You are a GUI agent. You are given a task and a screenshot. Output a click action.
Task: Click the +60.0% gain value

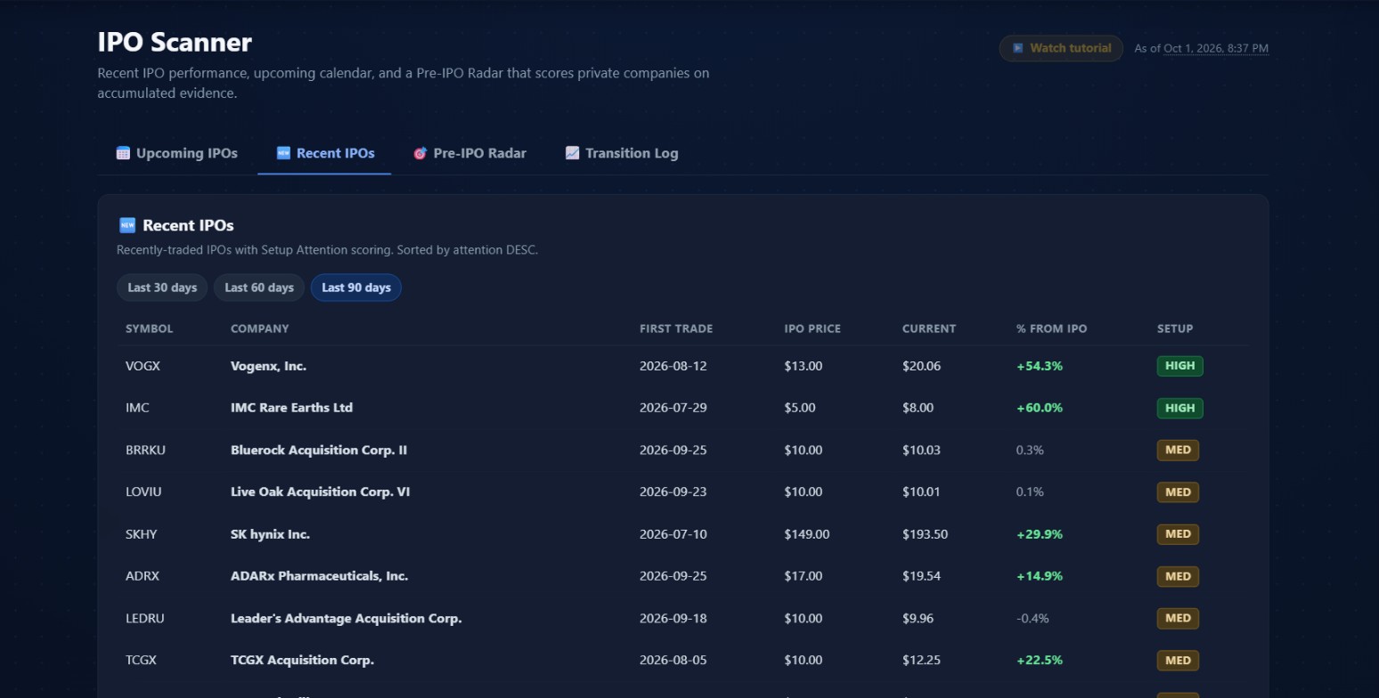click(1040, 408)
